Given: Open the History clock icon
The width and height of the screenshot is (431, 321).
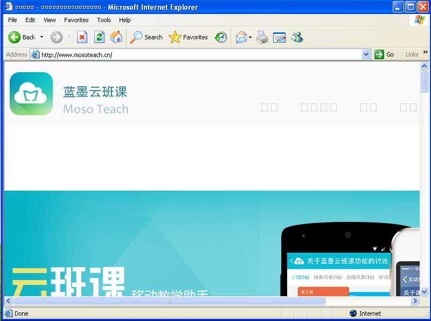Looking at the screenshot, I should 221,37.
